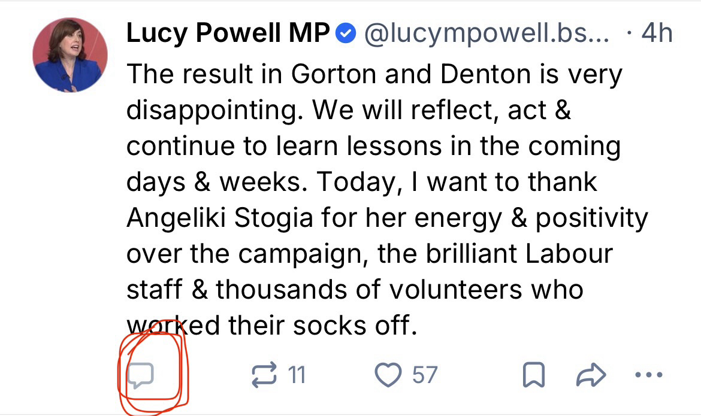Reply to Lucy Powell's post
The height and width of the screenshot is (416, 701).
pyautogui.click(x=142, y=375)
